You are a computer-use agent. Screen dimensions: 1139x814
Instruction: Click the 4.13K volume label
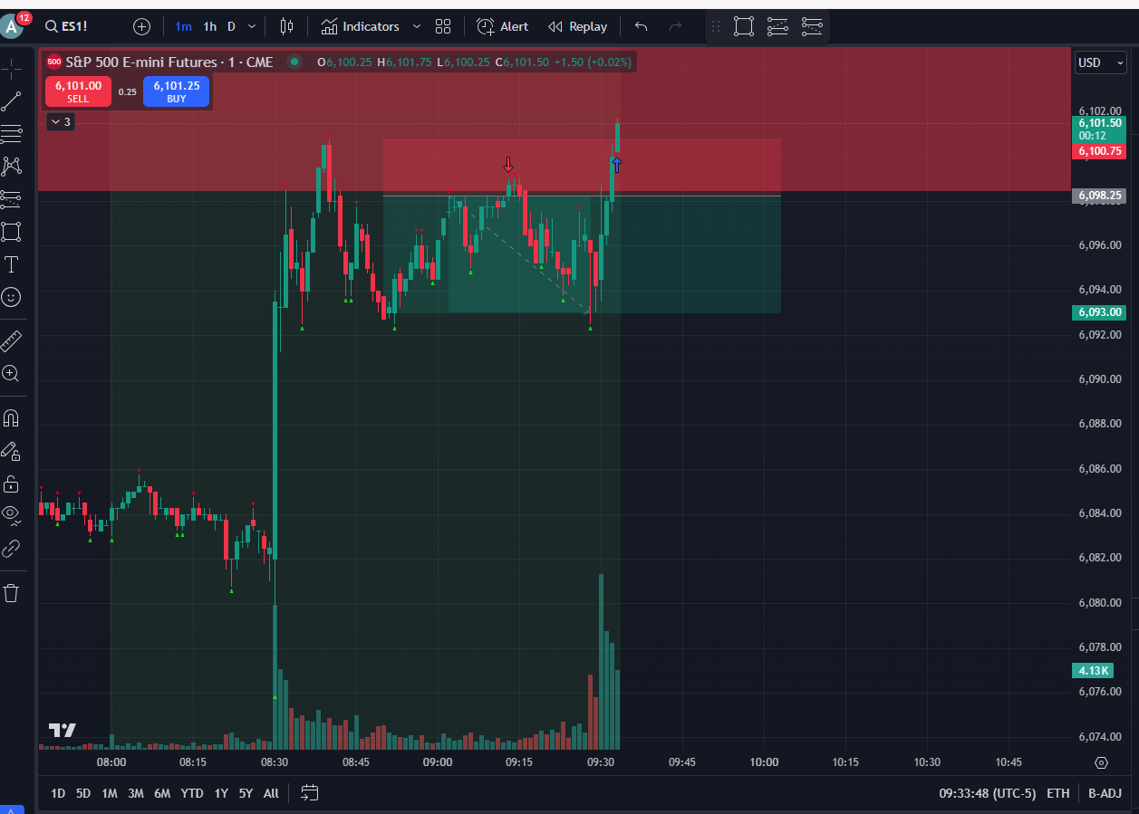click(1091, 671)
